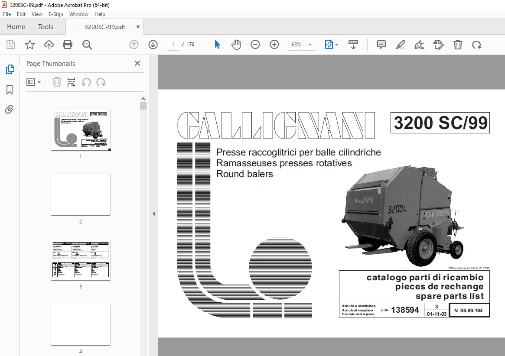Open Page Thumbnails side panel icon

click(x=10, y=69)
